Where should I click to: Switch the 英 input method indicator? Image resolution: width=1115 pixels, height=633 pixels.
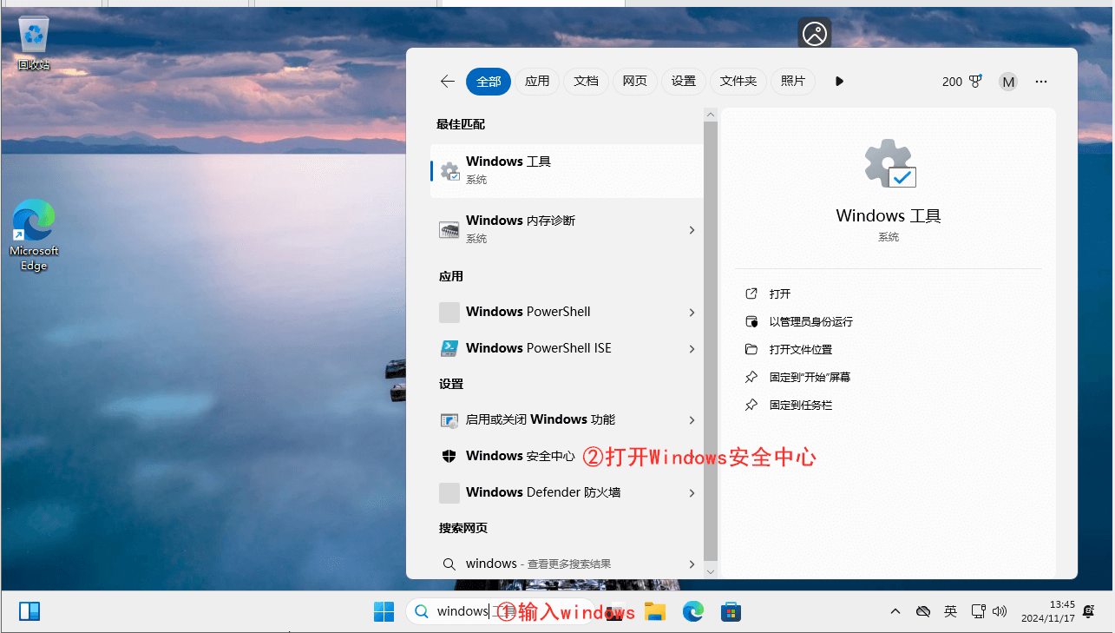point(950,612)
